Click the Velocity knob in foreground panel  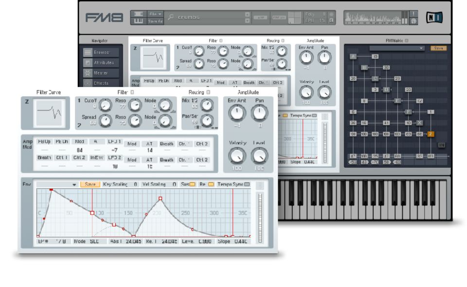click(237, 156)
